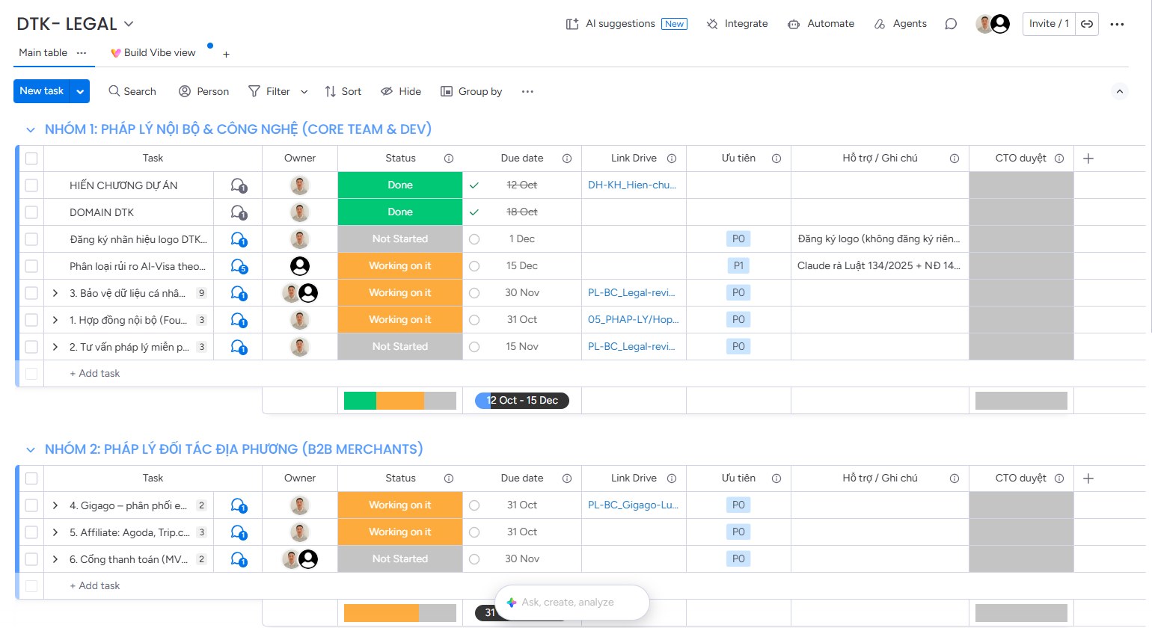This screenshot has width=1152, height=628.
Task: Open conversation for DOMAIN DTK task
Action: click(239, 212)
